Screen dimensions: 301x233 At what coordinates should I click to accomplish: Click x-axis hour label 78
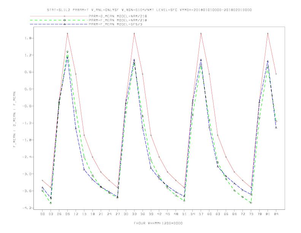pyautogui.click(x=259, y=214)
